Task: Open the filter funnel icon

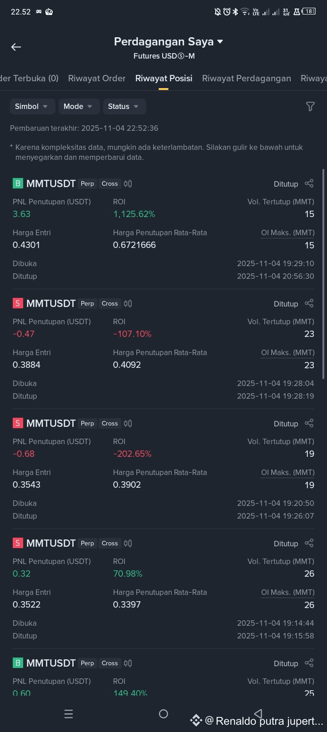Action: tap(310, 106)
